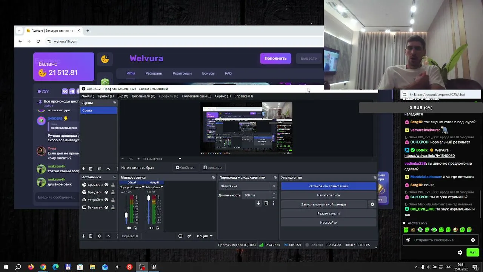
Task: Launch Firefox from the Windows taskbar
Action: click(31, 267)
